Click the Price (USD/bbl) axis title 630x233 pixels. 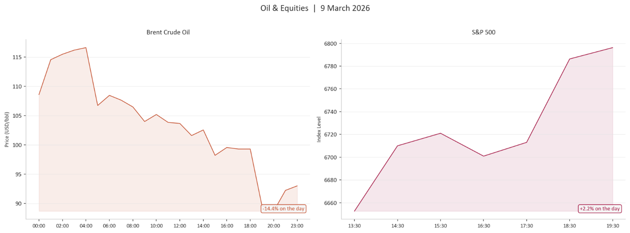pos(7,129)
